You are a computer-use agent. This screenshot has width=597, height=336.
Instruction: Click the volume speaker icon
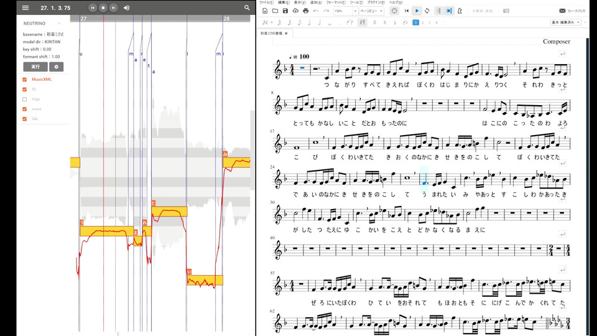(x=127, y=7)
